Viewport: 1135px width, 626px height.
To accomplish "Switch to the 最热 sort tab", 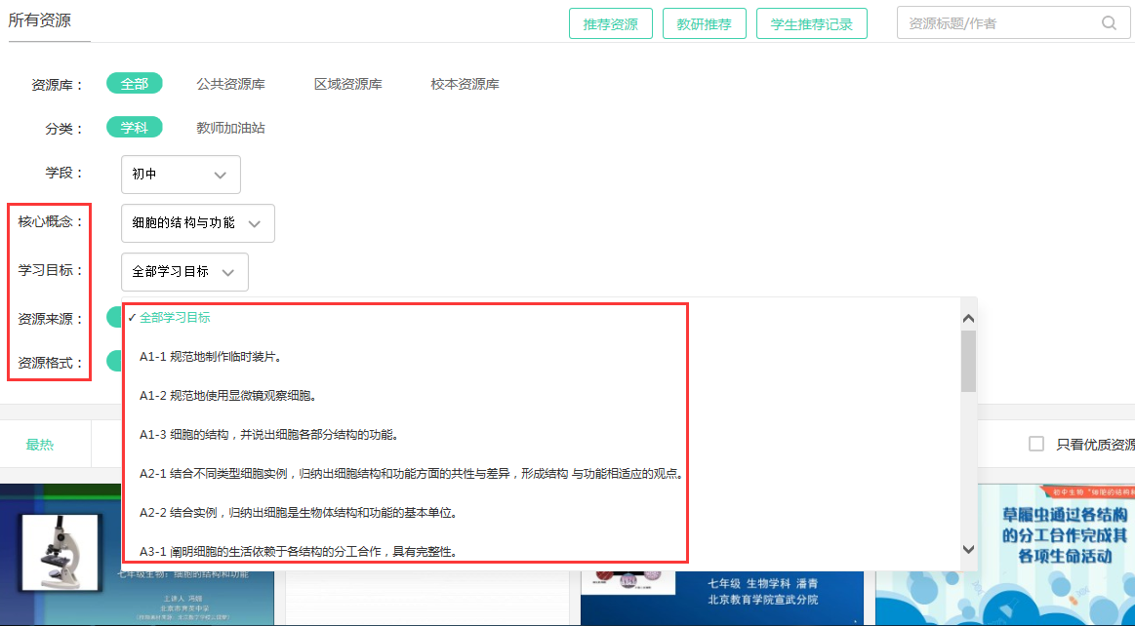I will [40, 445].
